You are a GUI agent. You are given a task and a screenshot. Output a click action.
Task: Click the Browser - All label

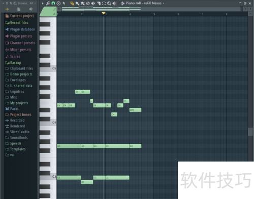coord(25,3)
